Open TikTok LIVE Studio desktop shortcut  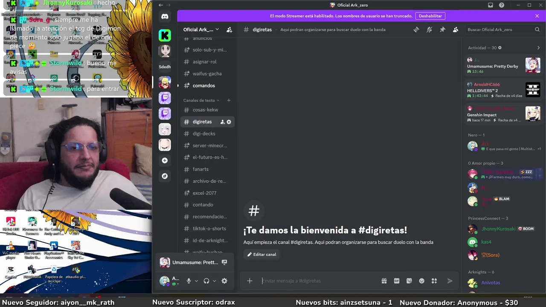(11, 225)
